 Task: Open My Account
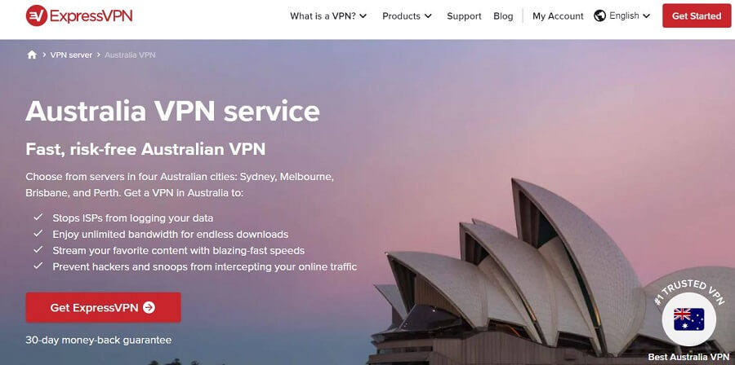tap(558, 16)
